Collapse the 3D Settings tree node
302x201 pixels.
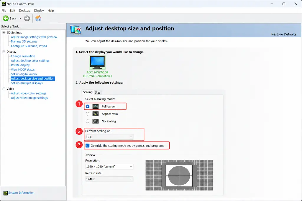4,32
